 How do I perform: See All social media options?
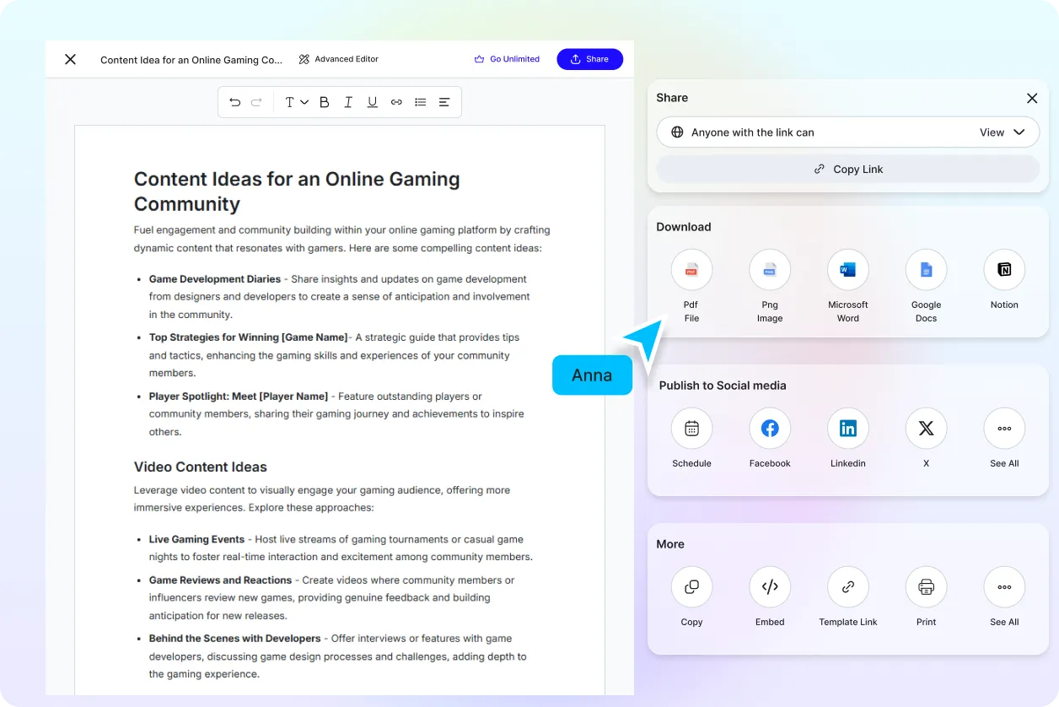coord(1003,429)
